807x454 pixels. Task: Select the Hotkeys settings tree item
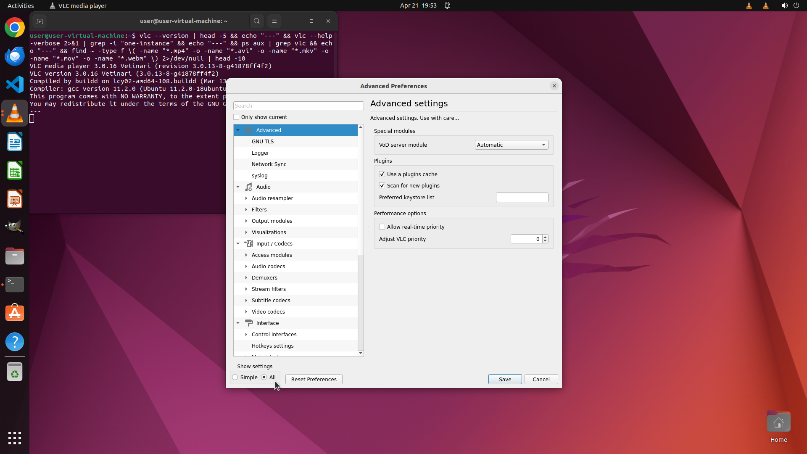pyautogui.click(x=272, y=346)
